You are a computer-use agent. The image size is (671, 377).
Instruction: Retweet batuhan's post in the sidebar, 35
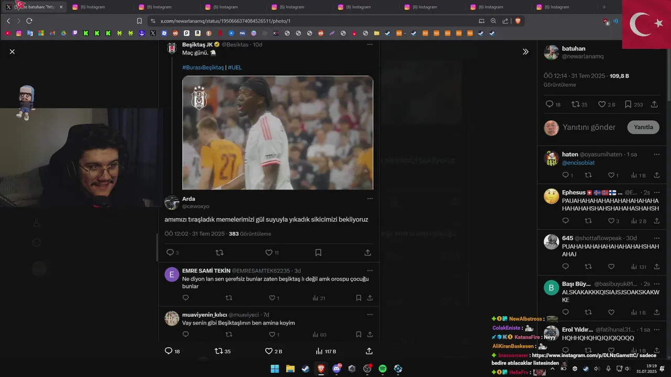pos(576,104)
